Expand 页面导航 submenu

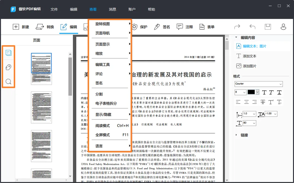pyautogui.click(x=110, y=33)
